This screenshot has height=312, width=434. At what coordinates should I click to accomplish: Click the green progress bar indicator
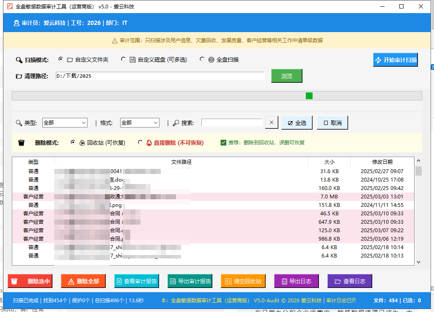click(309, 96)
